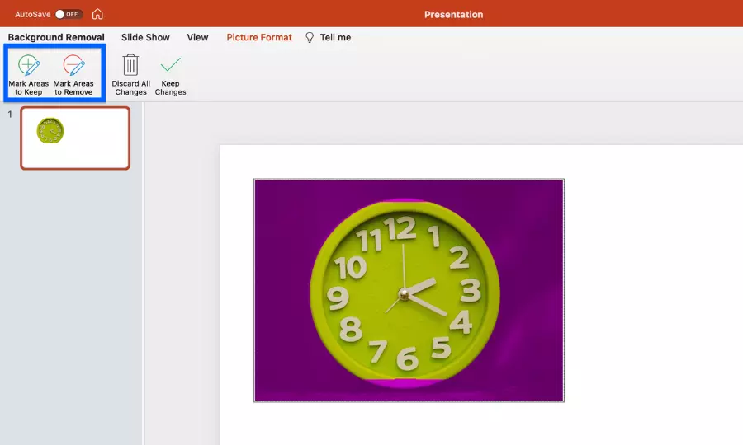The height and width of the screenshot is (445, 743).
Task: Open the View tab
Action: [197, 37]
